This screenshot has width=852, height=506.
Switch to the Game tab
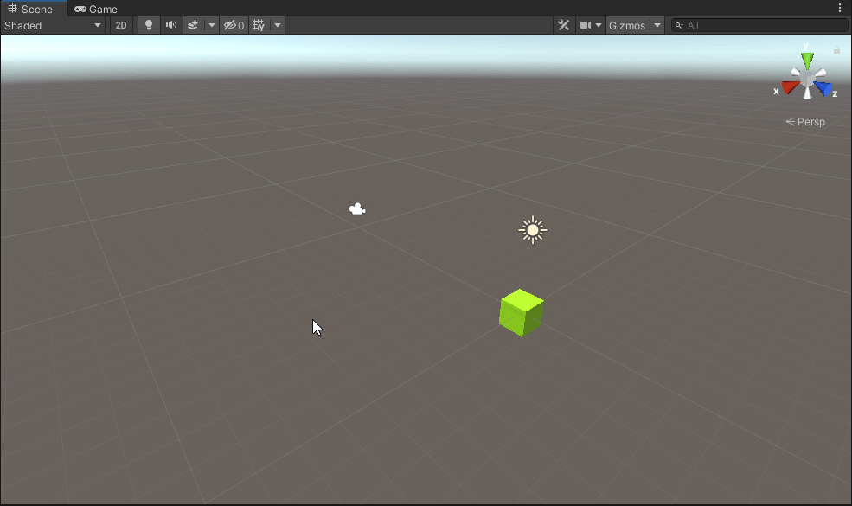96,9
